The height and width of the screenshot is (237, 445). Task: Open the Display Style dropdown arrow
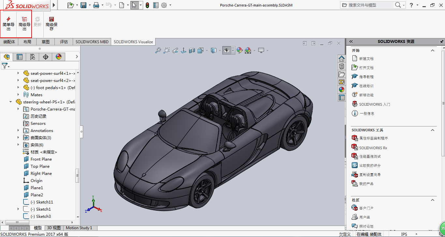(x=219, y=50)
